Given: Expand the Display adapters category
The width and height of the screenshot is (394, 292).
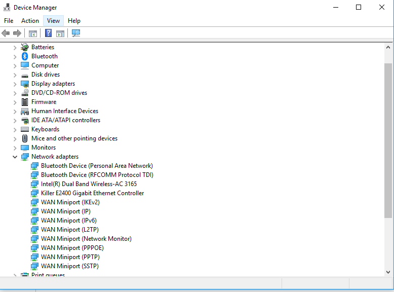Looking at the screenshot, I should [x=15, y=84].
